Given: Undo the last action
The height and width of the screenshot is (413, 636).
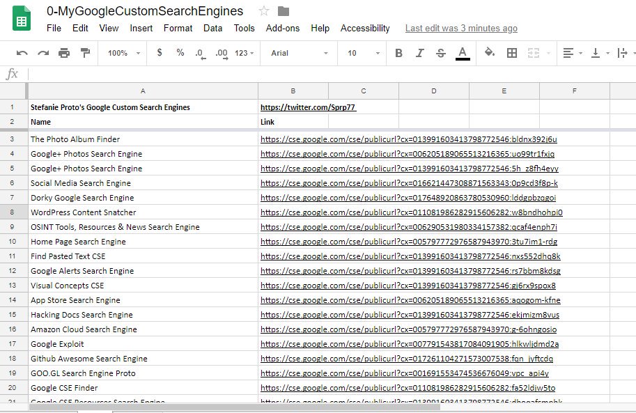Looking at the screenshot, I should [x=22, y=53].
